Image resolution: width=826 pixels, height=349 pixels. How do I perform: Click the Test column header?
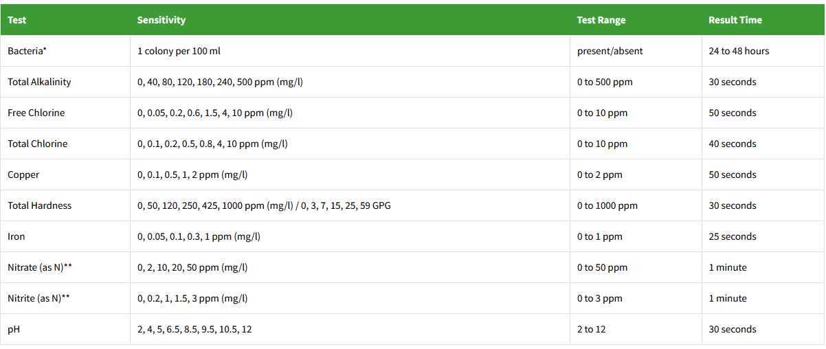point(17,20)
